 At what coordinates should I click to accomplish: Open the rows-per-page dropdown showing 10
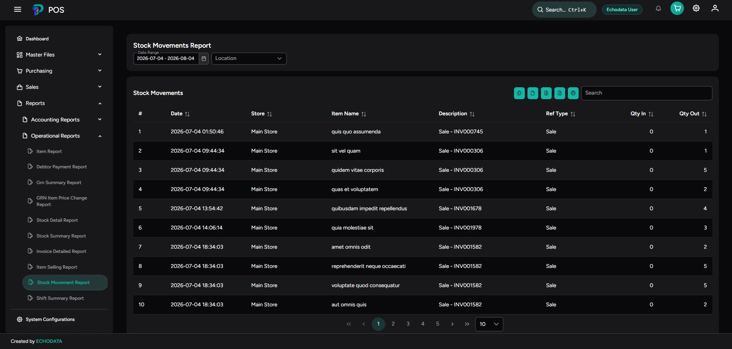click(489, 324)
